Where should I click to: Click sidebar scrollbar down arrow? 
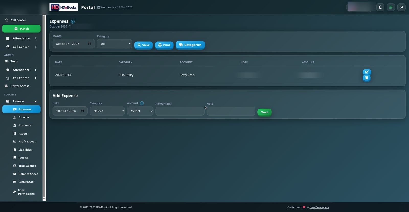[44, 199]
